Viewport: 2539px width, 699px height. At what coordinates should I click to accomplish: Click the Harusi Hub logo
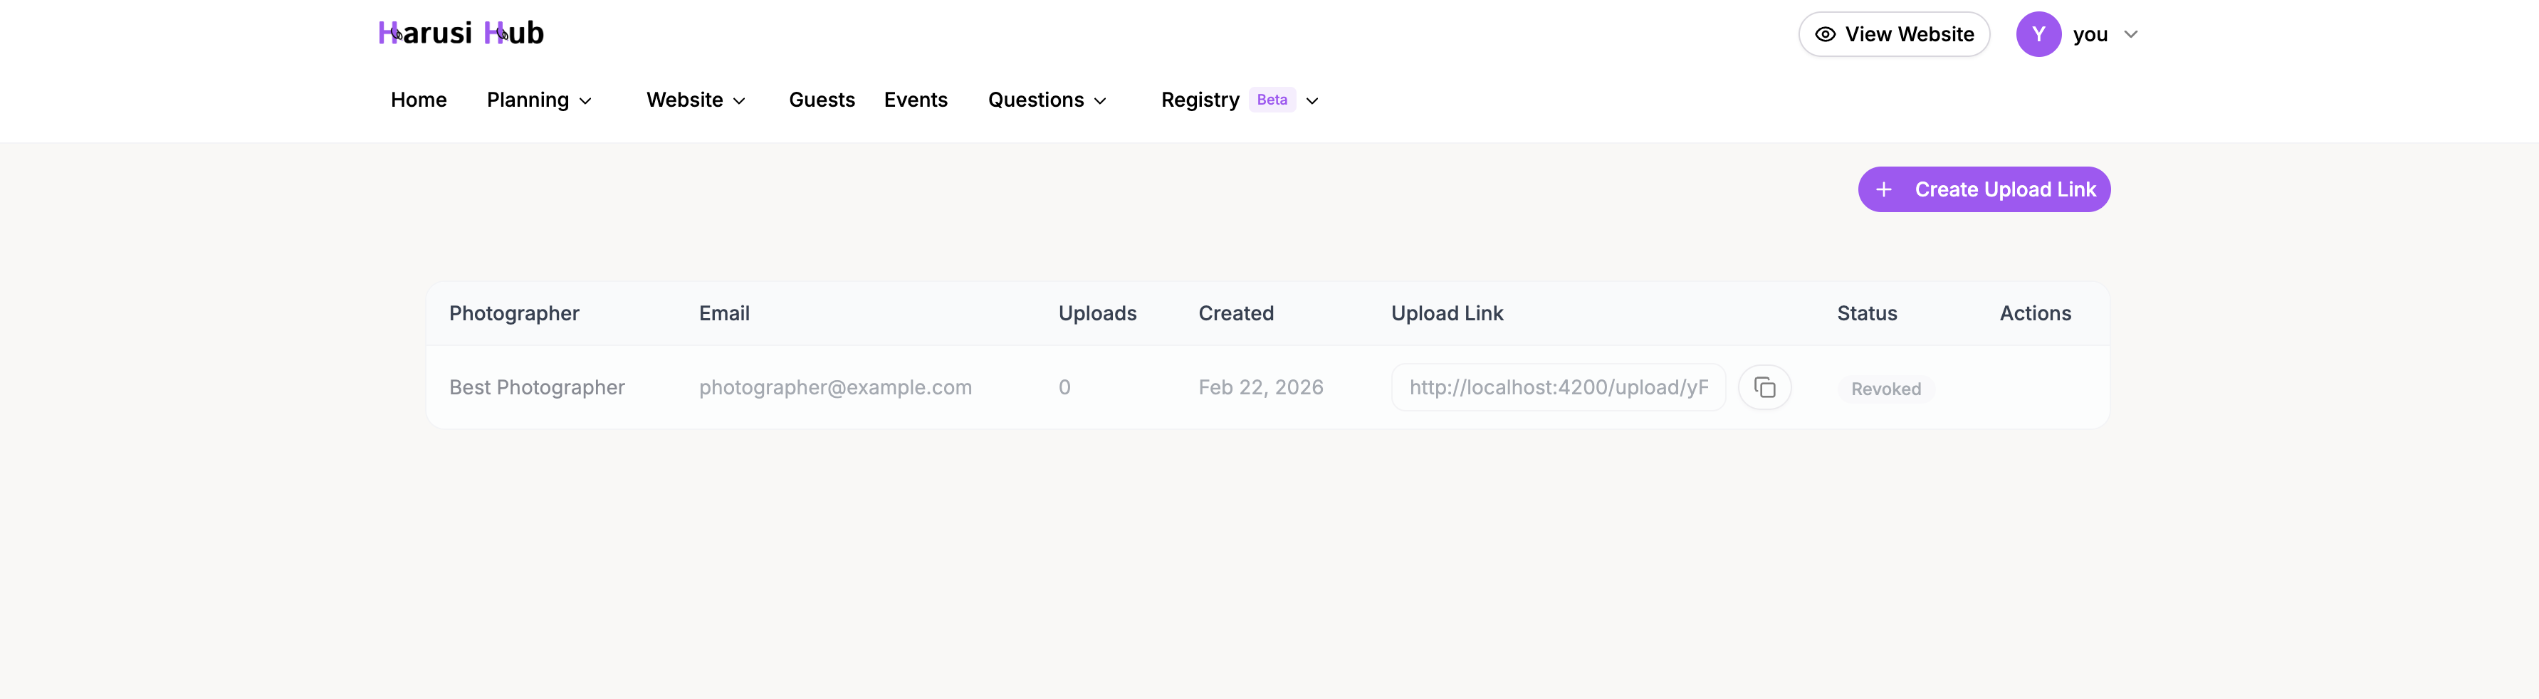point(460,31)
